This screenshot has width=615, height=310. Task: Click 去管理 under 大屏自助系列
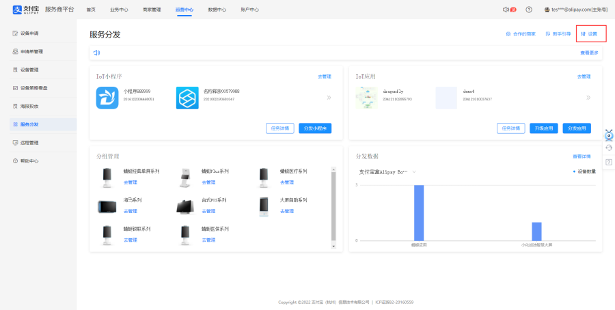287,211
